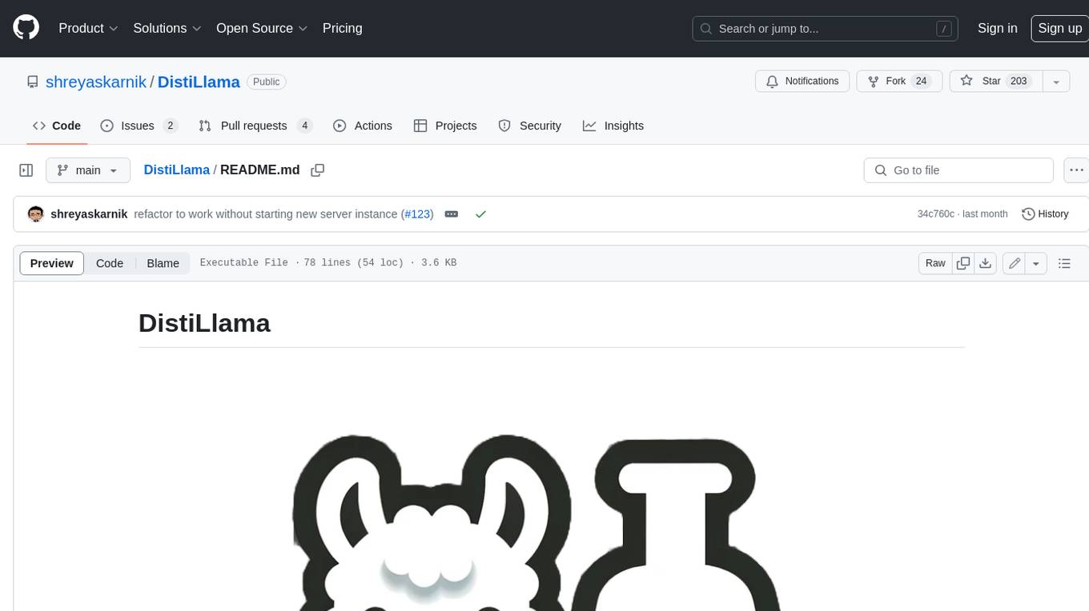The image size is (1089, 611).
Task: Switch to the Projects tab
Action: [445, 126]
